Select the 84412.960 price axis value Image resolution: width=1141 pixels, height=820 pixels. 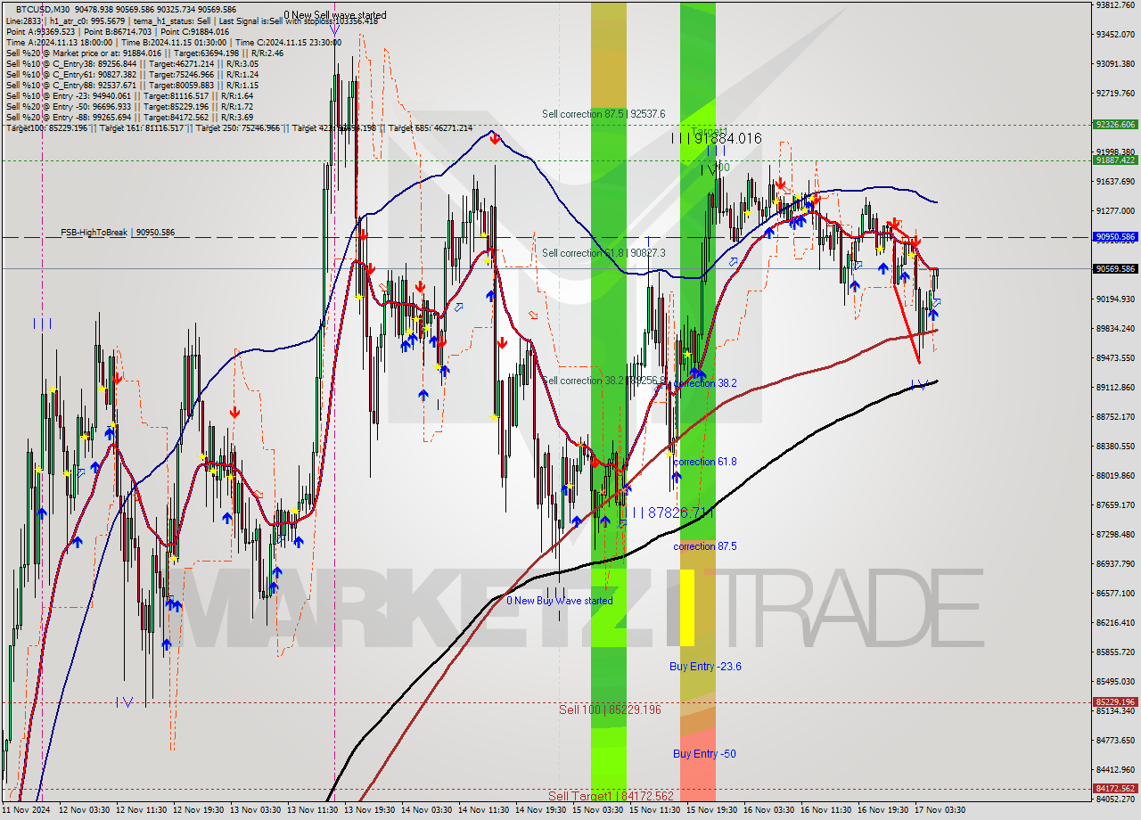coord(1115,769)
